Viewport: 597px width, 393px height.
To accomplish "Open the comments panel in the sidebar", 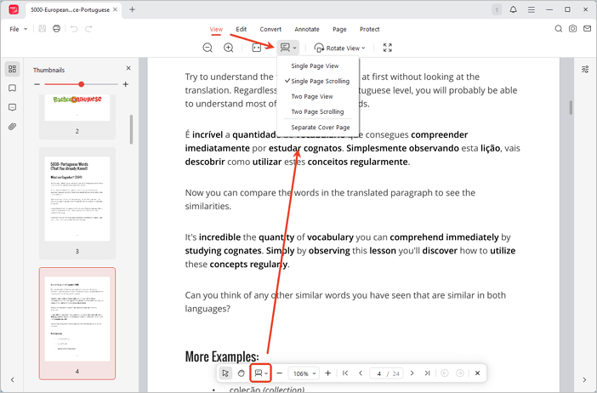I will [x=12, y=108].
